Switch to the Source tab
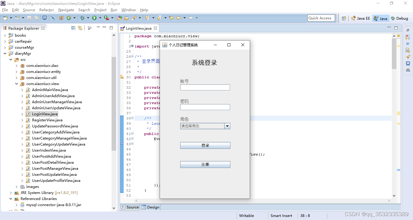Image resolution: width=413 pixels, height=220 pixels. 130,207
